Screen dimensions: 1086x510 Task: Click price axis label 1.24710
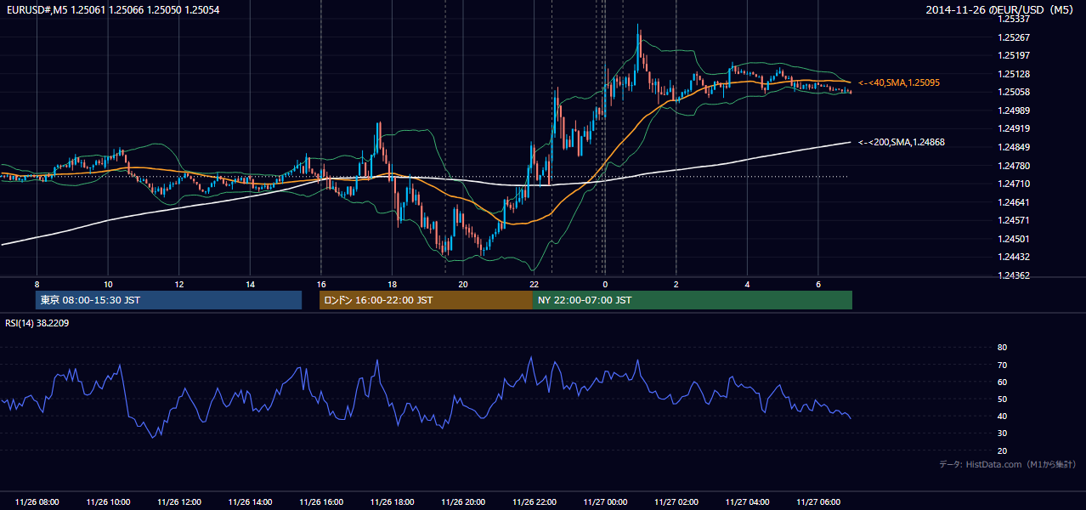[1014, 184]
